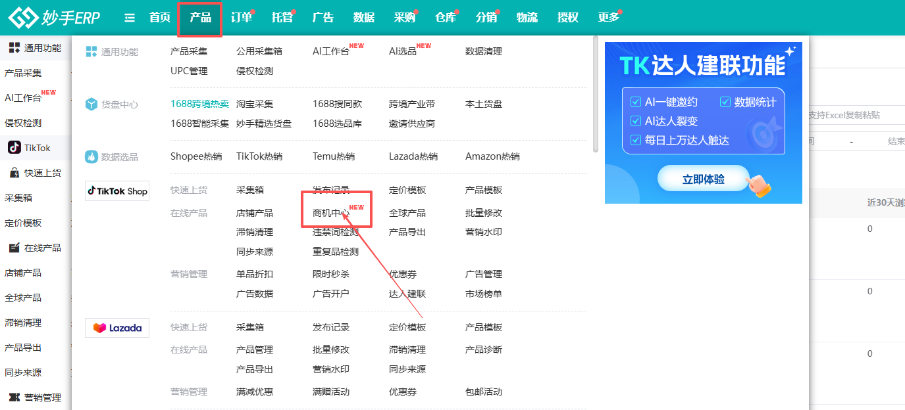Image resolution: width=905 pixels, height=410 pixels.
Task: Open 本土货盘 in the menu
Action: point(484,104)
